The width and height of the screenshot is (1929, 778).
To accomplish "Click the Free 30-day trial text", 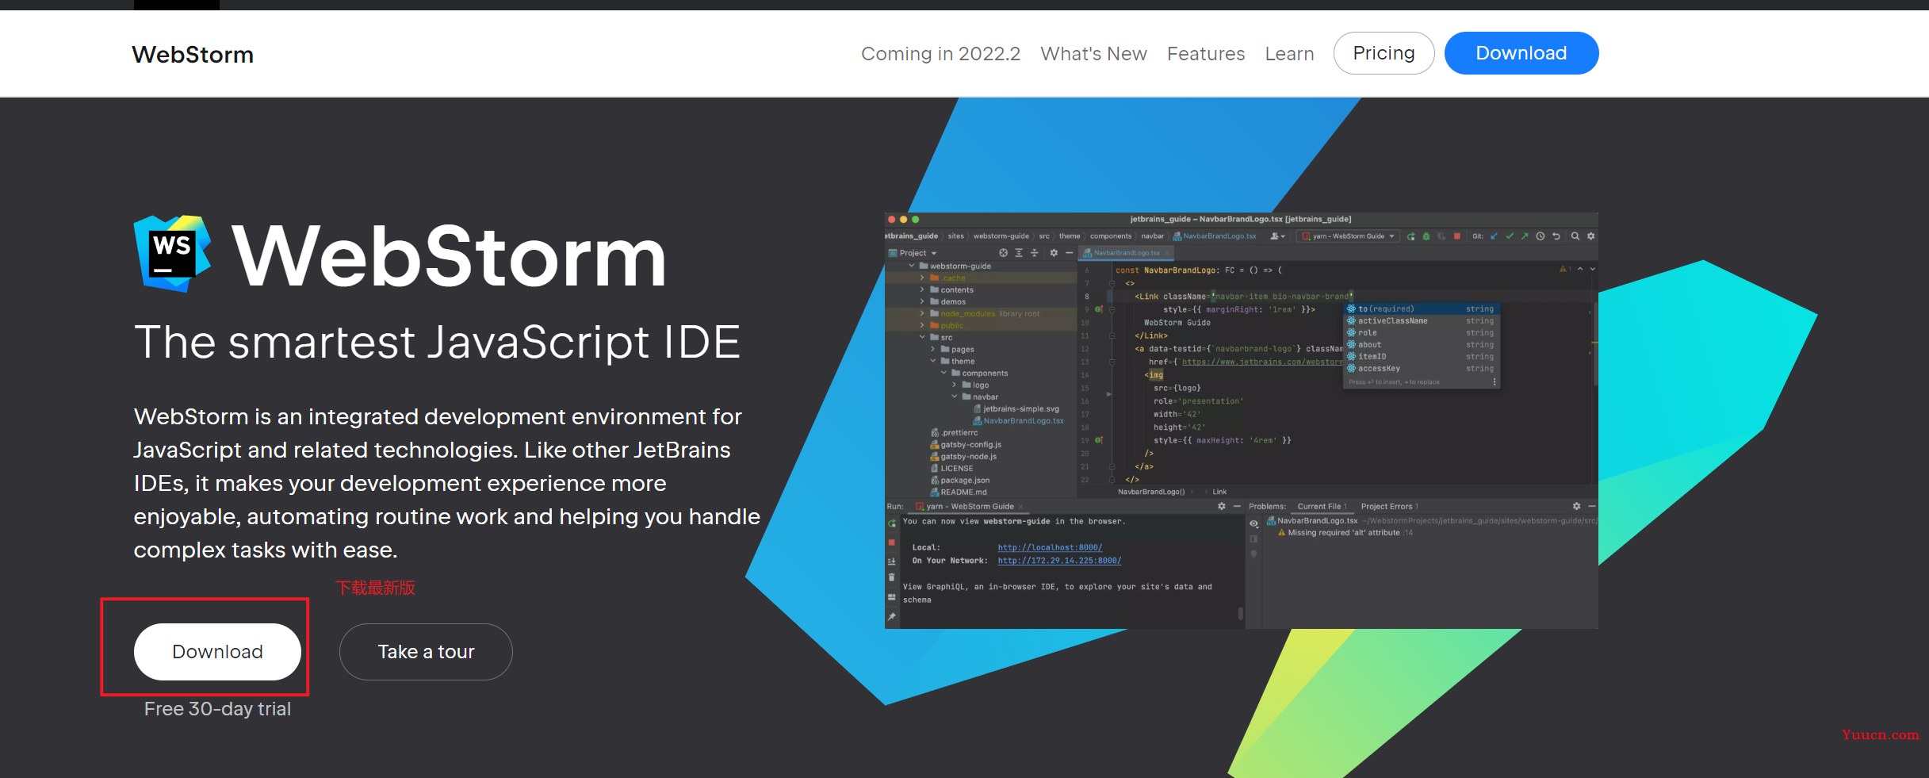I will pos(217,709).
